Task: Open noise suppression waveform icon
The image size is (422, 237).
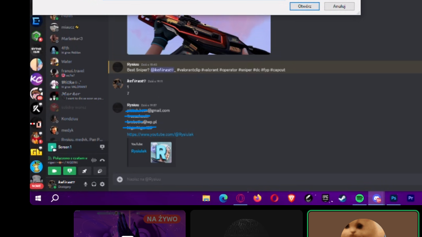Action: [x=94, y=160]
